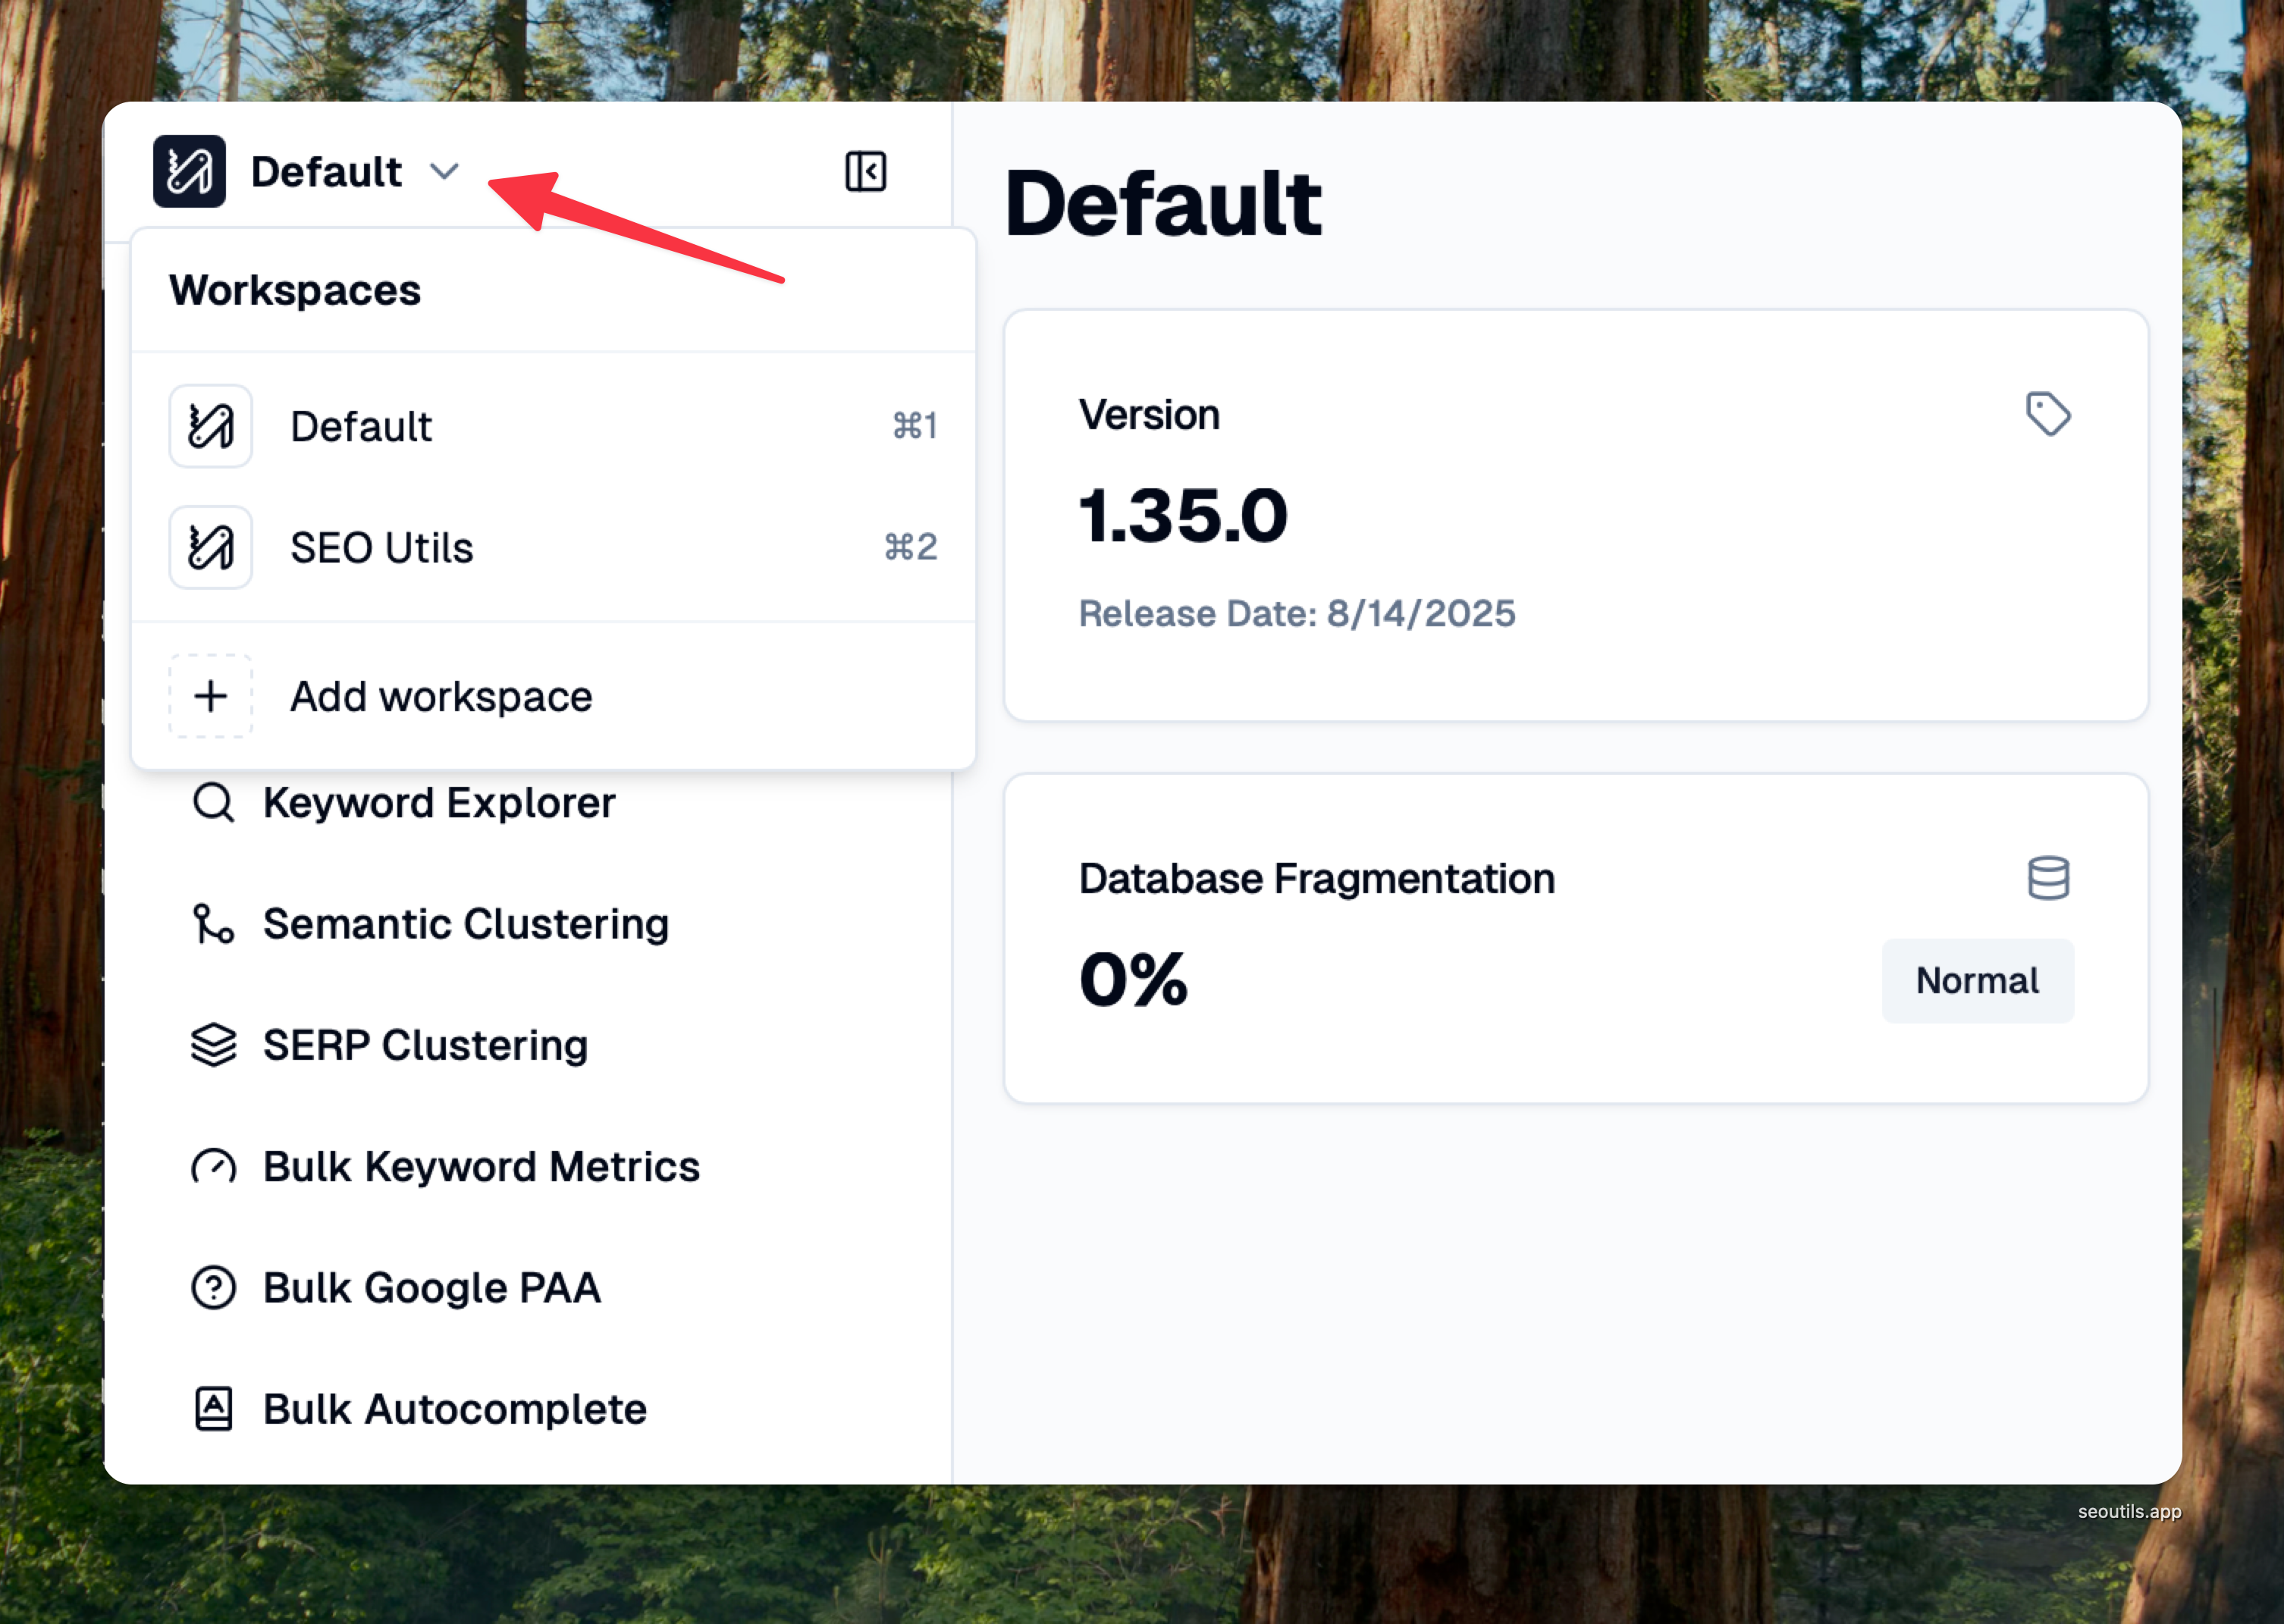Switch to the SEO Utils workspace
Viewport: 2284px width, 1624px height.
tap(382, 548)
